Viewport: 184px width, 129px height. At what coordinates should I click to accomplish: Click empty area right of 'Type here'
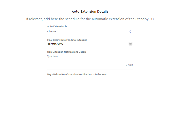[95, 57]
